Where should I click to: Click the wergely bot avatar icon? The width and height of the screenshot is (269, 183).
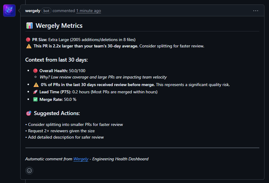tap(9, 10)
